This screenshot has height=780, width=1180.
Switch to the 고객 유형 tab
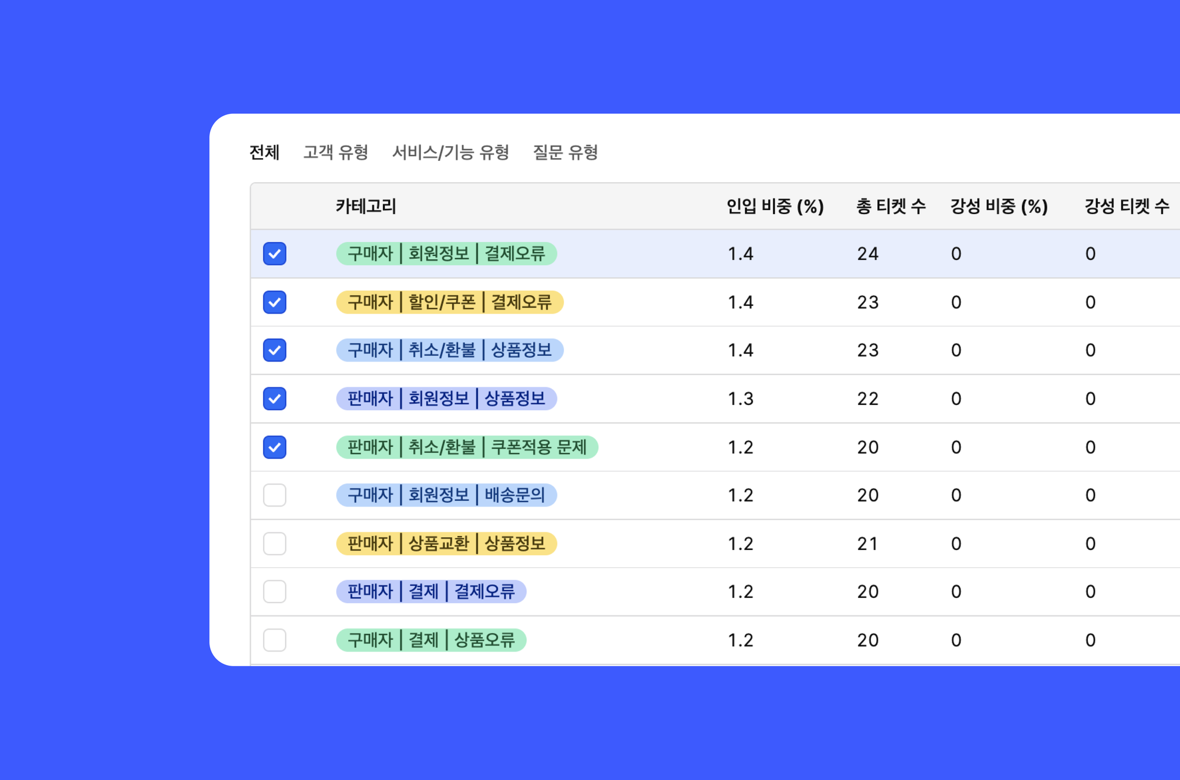[335, 153]
